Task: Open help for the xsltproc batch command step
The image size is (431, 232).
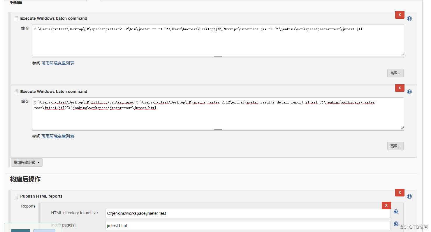Action: point(409,92)
